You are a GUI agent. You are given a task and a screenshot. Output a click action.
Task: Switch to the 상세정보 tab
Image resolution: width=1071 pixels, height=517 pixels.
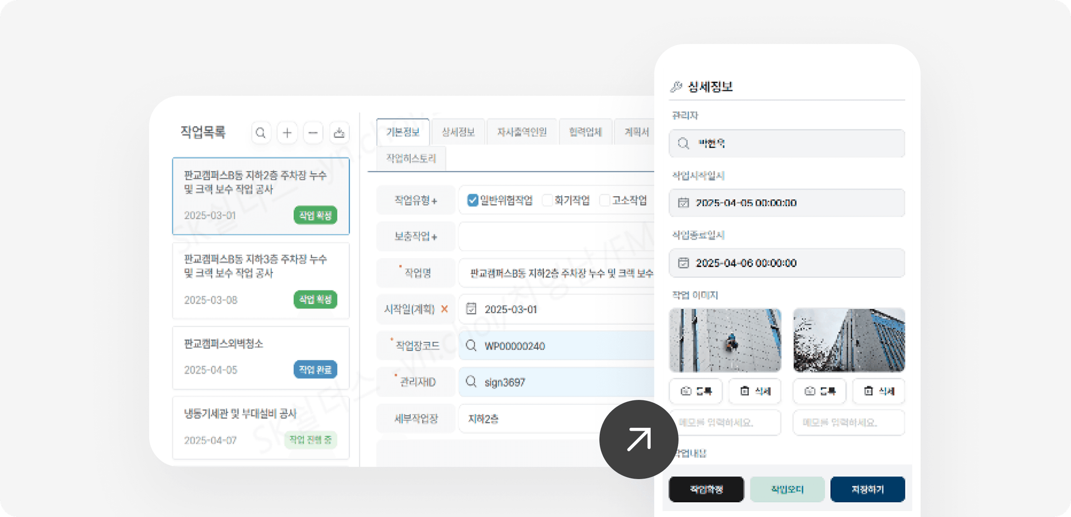(x=459, y=132)
